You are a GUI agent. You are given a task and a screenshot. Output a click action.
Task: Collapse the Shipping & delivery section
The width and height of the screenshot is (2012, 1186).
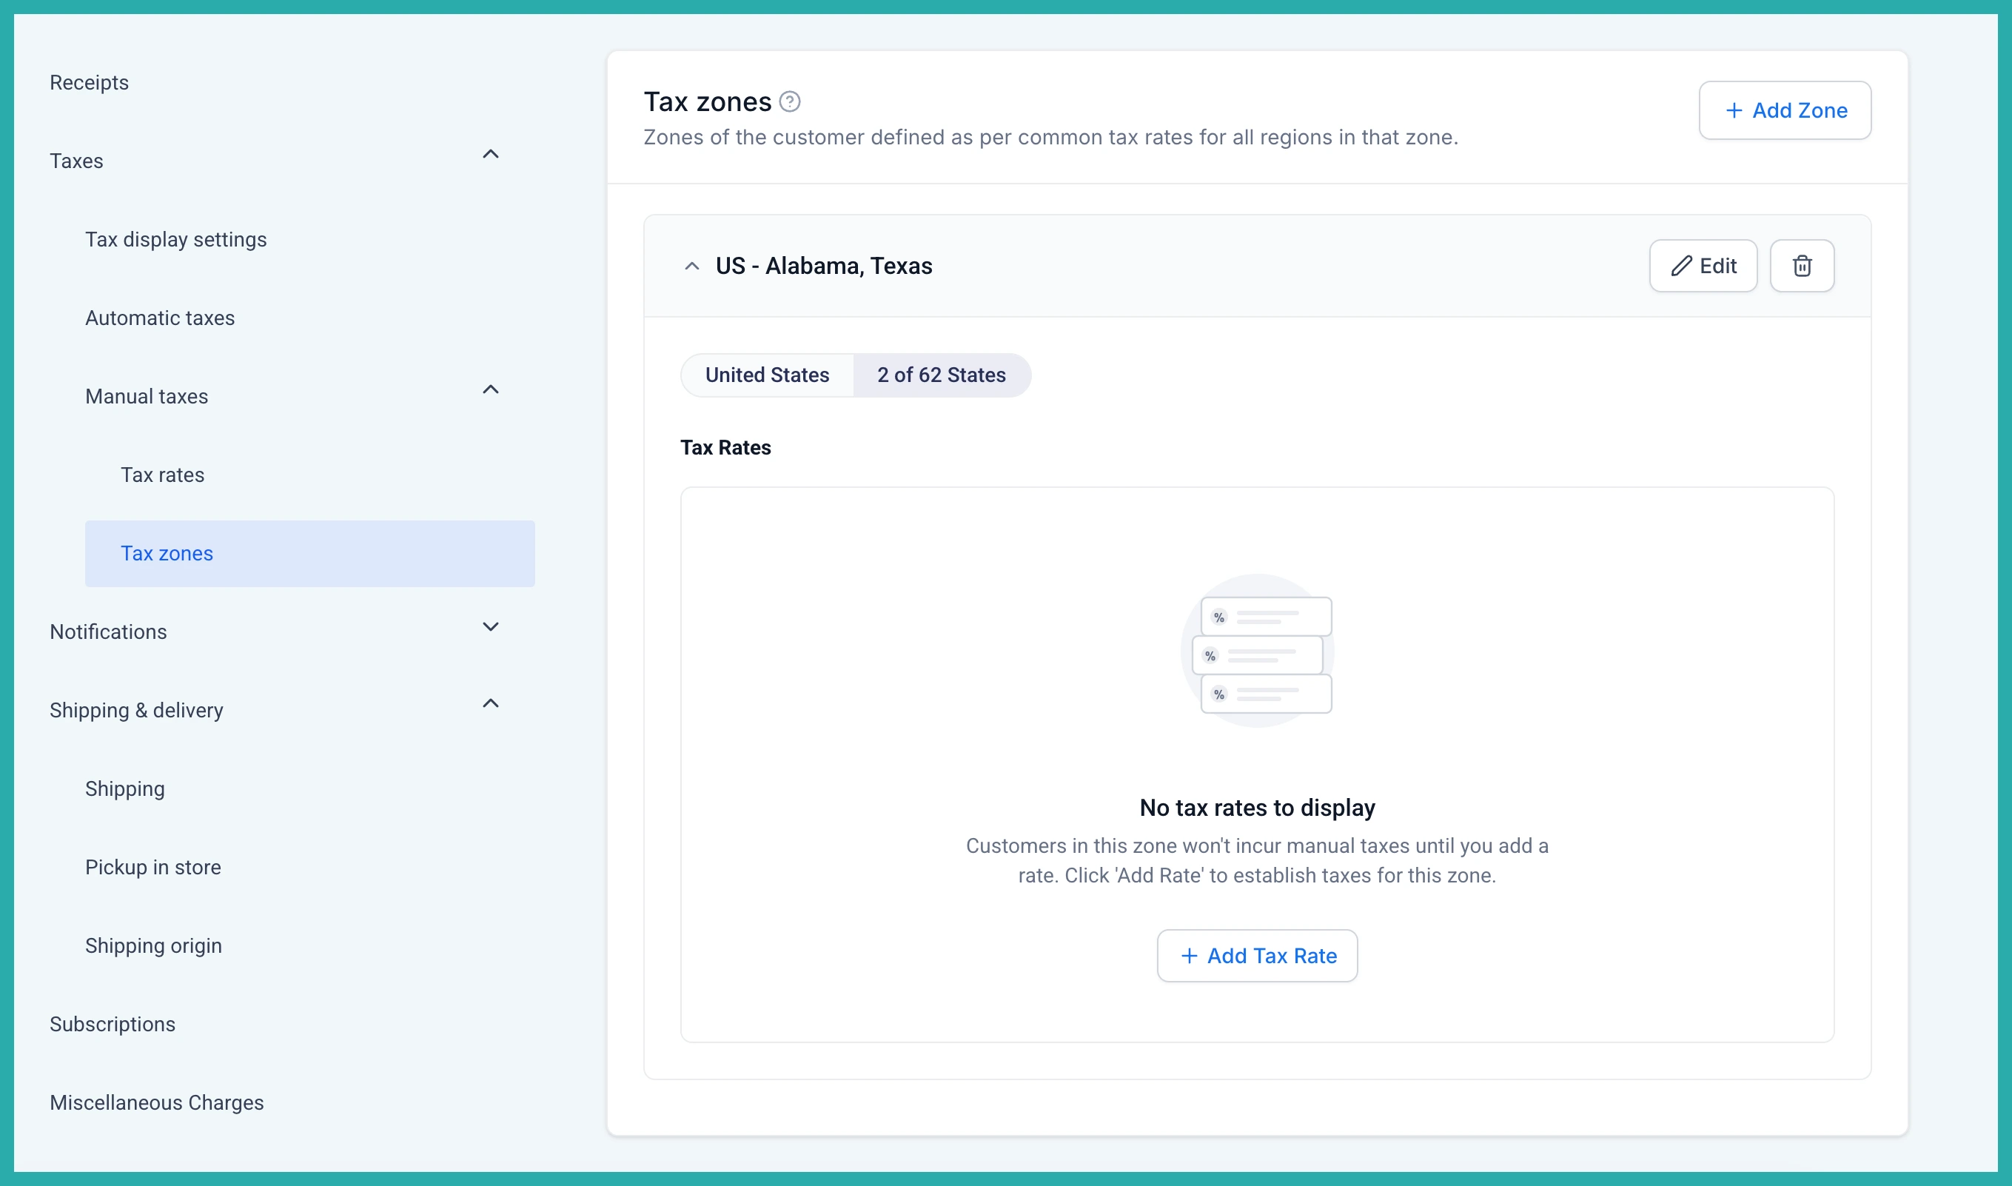[x=491, y=703]
